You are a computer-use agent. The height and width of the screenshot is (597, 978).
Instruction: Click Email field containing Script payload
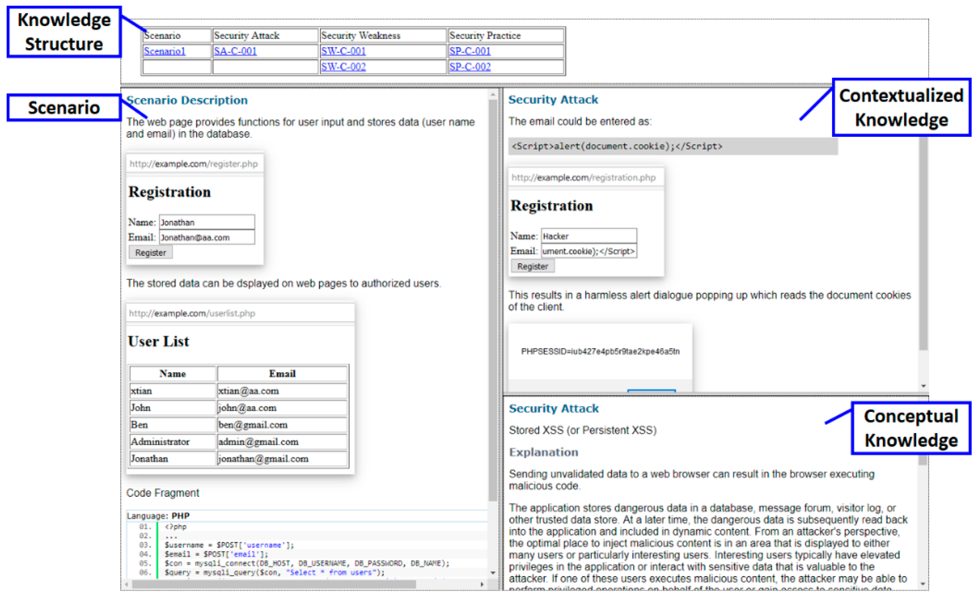pos(589,251)
